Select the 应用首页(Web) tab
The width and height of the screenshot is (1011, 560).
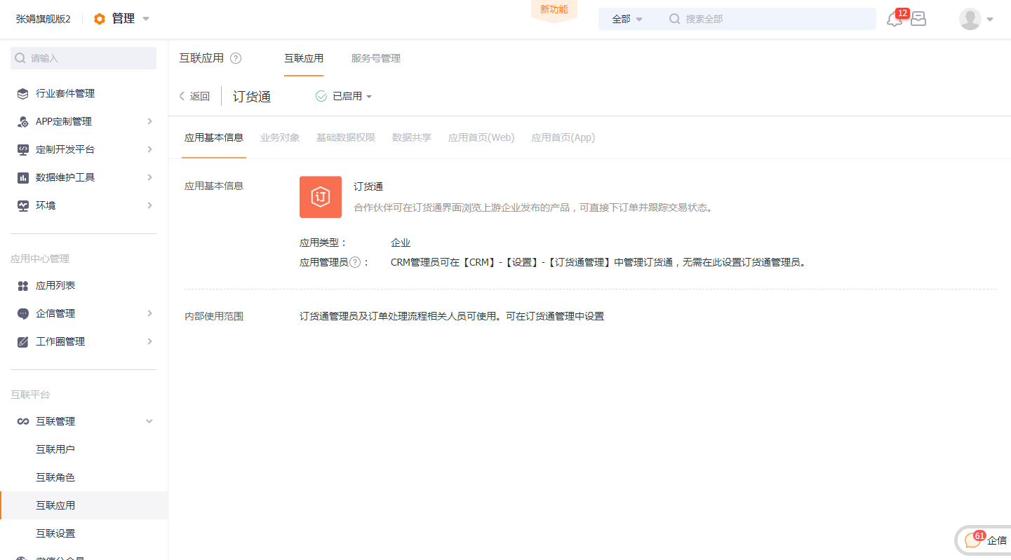(481, 137)
